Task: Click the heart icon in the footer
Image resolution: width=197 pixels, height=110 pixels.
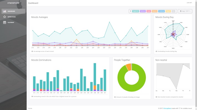Action: click(179, 108)
